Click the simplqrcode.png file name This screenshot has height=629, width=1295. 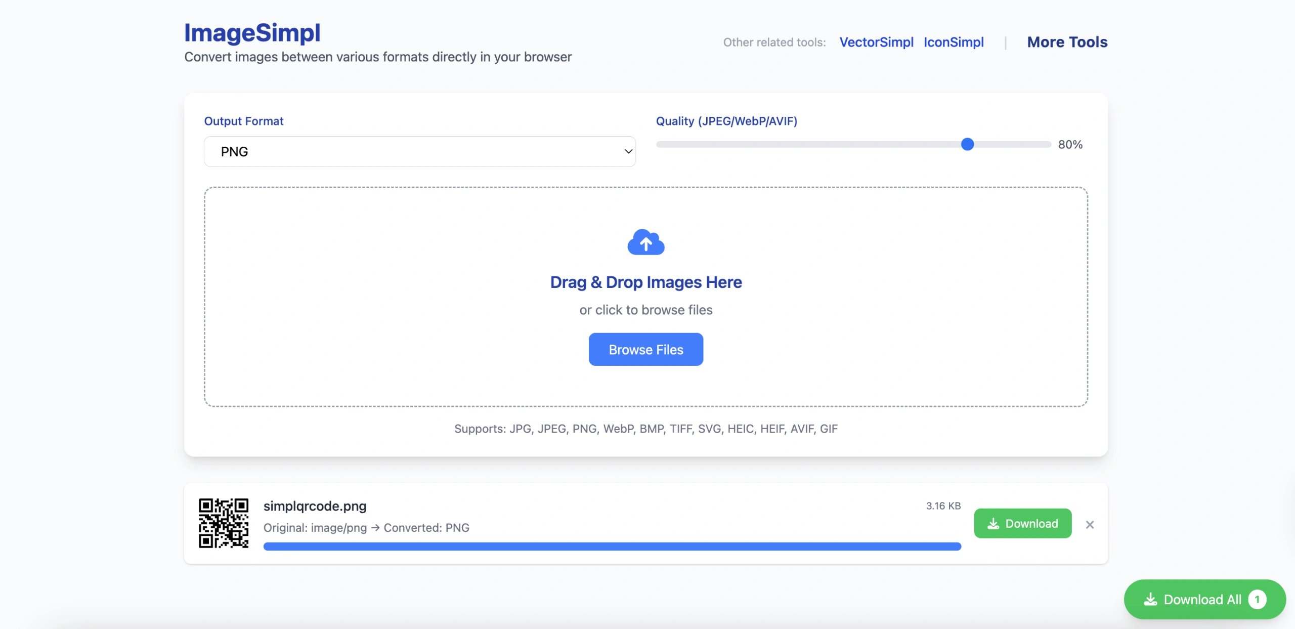[315, 506]
